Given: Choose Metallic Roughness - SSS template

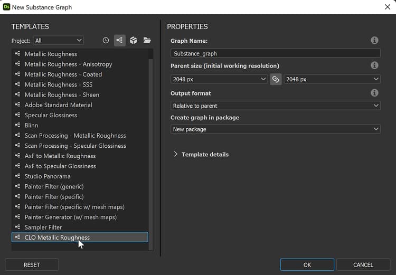Looking at the screenshot, I should coord(80,84).
